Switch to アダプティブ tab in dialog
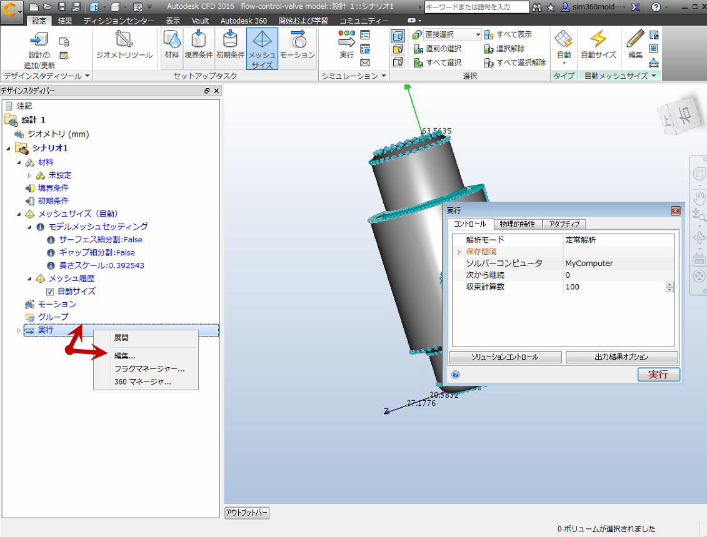 (x=564, y=224)
